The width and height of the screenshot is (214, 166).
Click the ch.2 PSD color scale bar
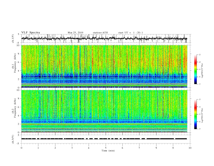[x=195, y=114]
